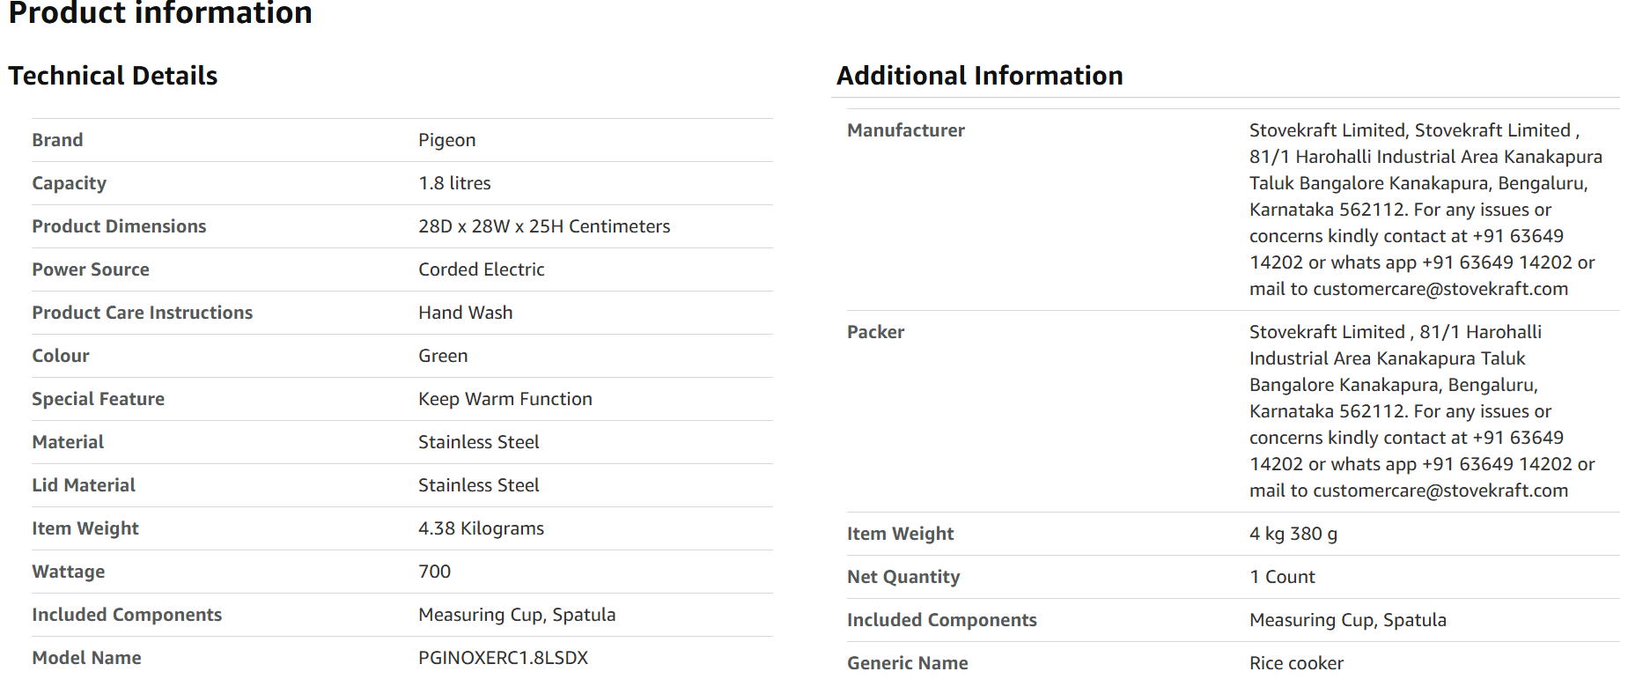Click the Product information heading

point(160,12)
